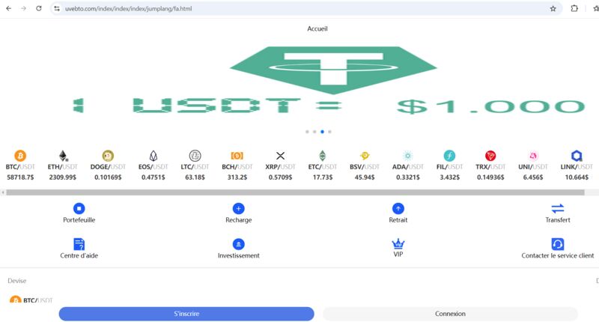Click the browser forward arrow
599x322 pixels.
24,8
